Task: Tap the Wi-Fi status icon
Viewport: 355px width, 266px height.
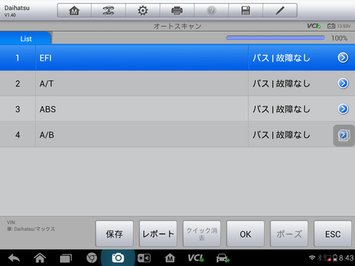Action: (312, 258)
